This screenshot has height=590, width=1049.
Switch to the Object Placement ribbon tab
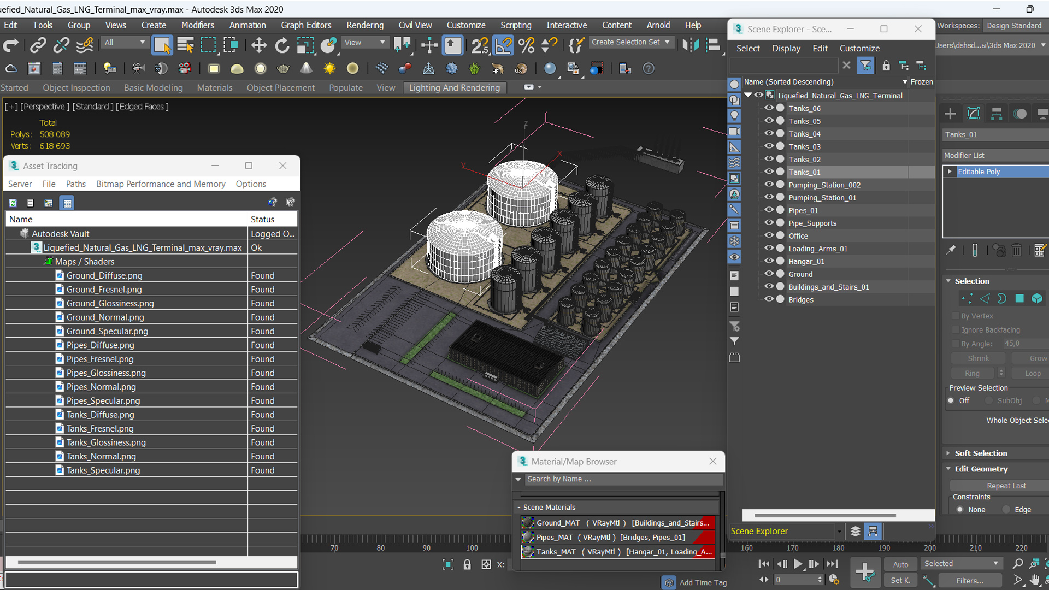click(x=280, y=88)
